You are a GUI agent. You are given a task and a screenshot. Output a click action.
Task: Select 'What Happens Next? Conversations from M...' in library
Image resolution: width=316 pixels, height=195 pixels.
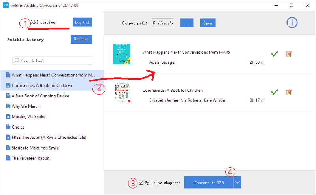coord(52,75)
